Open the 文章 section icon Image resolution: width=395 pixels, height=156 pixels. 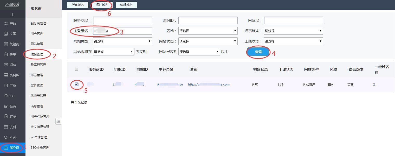(6, 34)
